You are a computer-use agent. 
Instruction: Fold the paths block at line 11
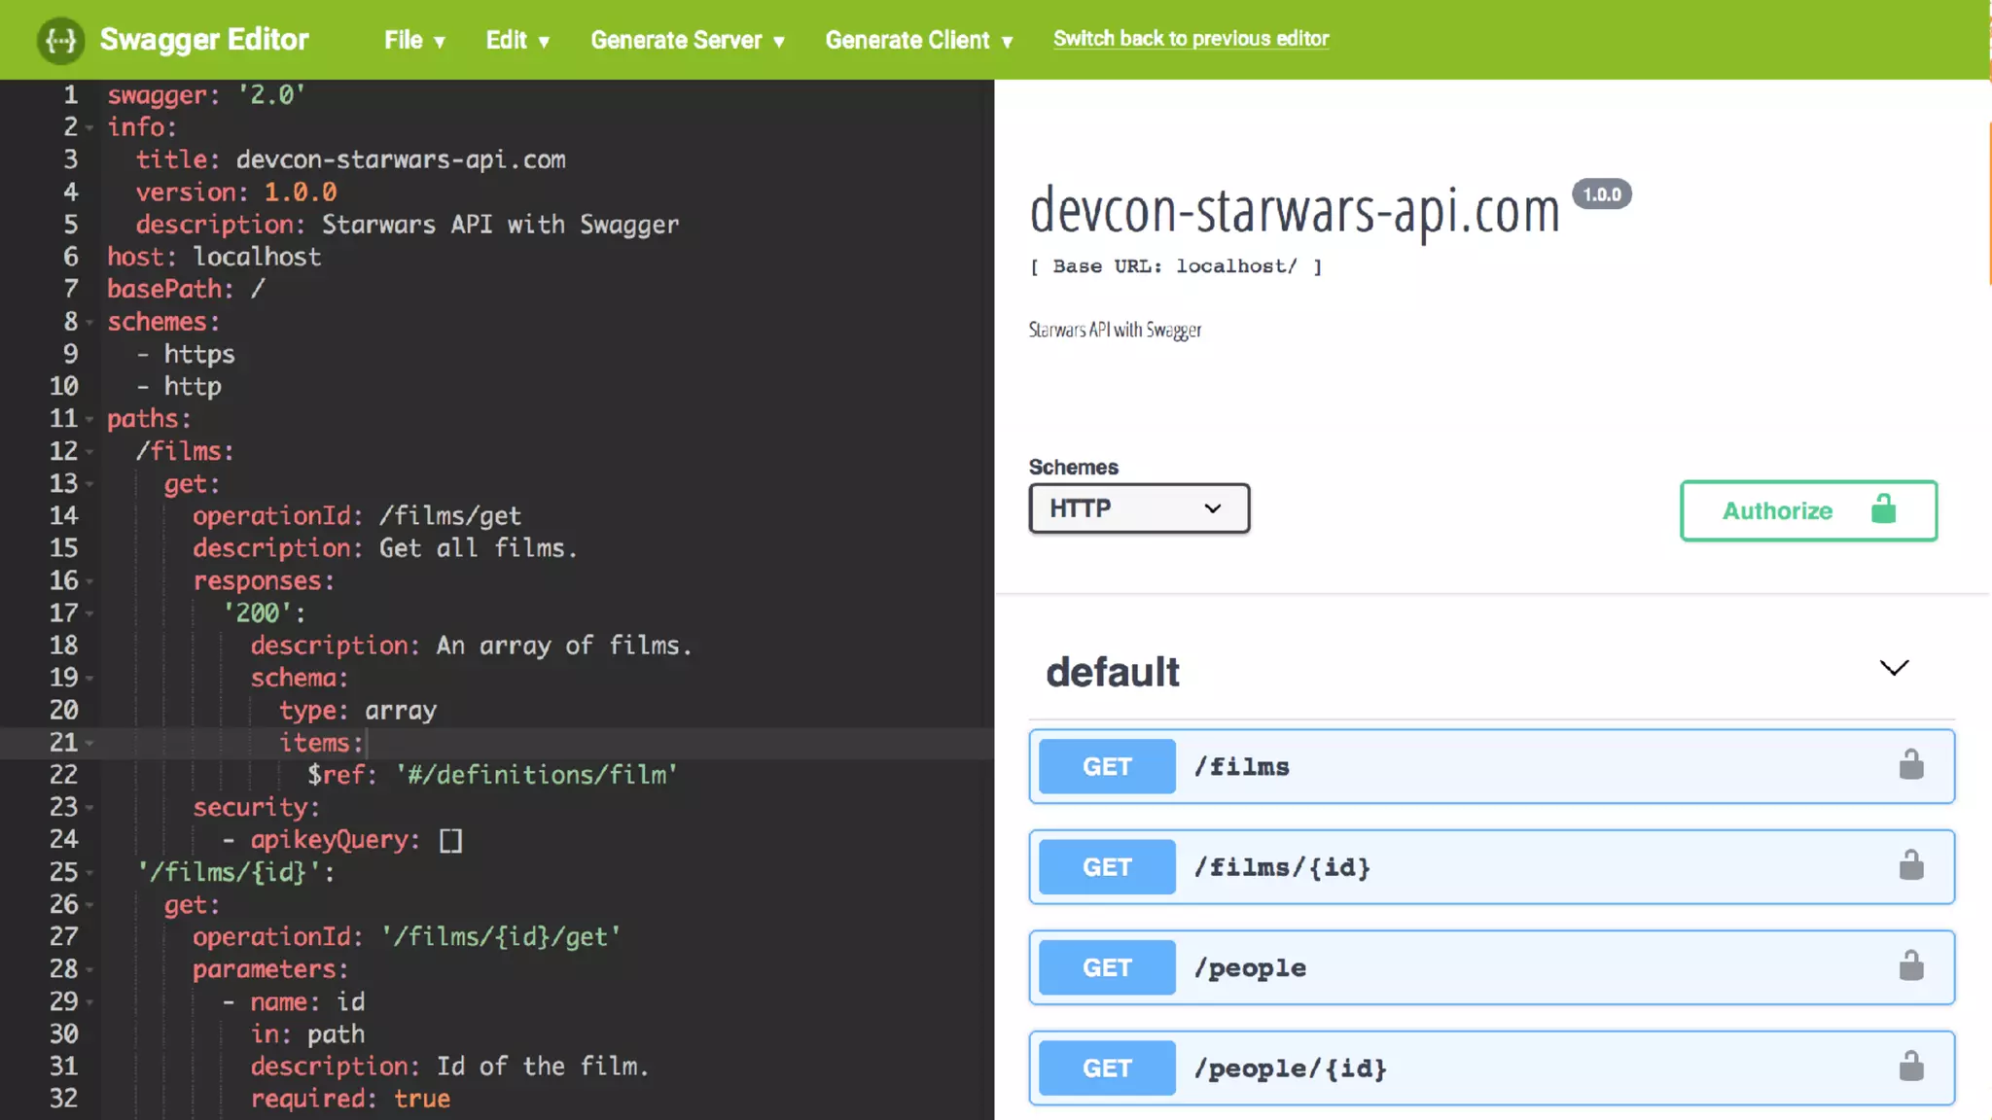click(89, 420)
